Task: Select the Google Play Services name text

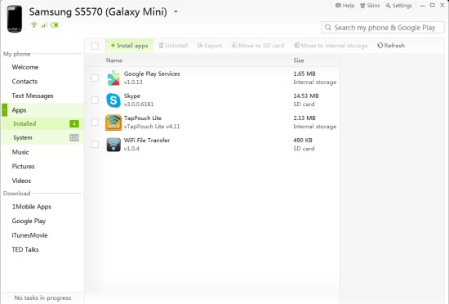Action: pyautogui.click(x=152, y=74)
